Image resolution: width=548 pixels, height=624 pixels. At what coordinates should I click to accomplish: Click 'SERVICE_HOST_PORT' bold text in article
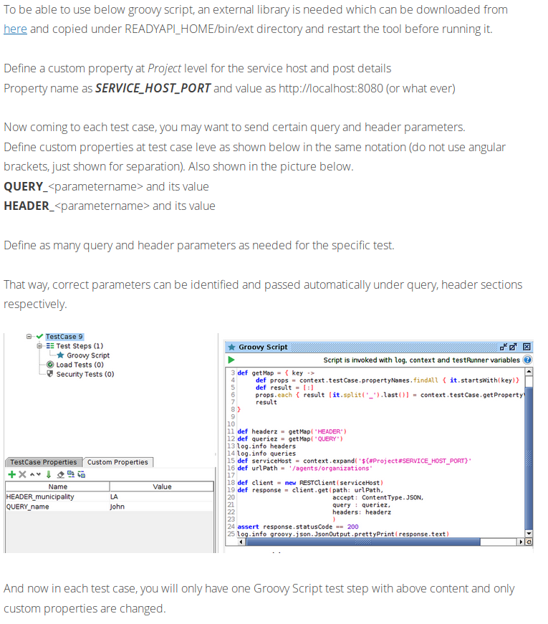click(153, 88)
